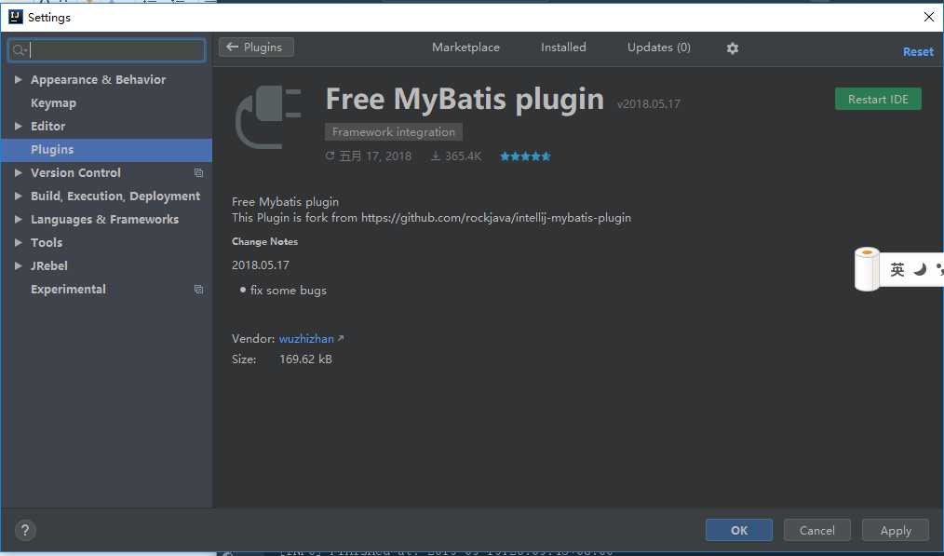Click the moon icon in IME toolbar

point(920,269)
